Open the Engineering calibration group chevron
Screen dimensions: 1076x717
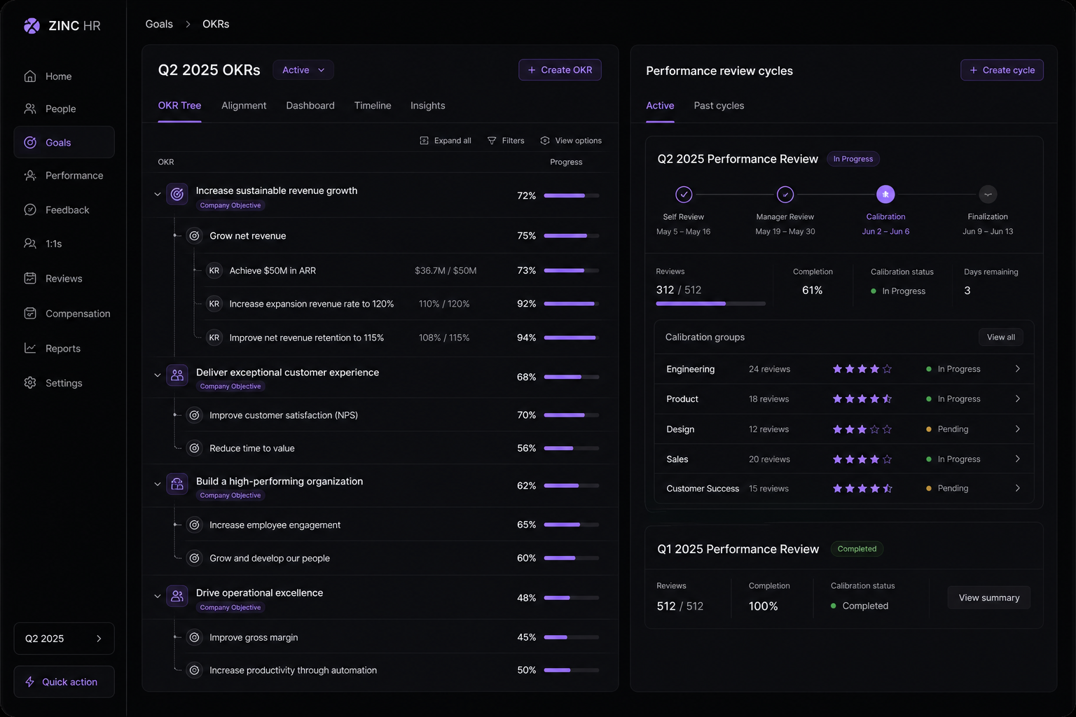[1018, 369]
